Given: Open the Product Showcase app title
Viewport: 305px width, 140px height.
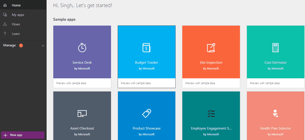Looking at the screenshot, I should point(147,128).
